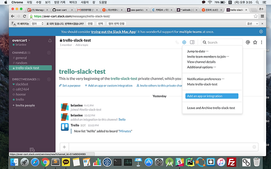Open quick switcher icon at sidebar bottom
The image size is (271, 169).
[x=32, y=150]
